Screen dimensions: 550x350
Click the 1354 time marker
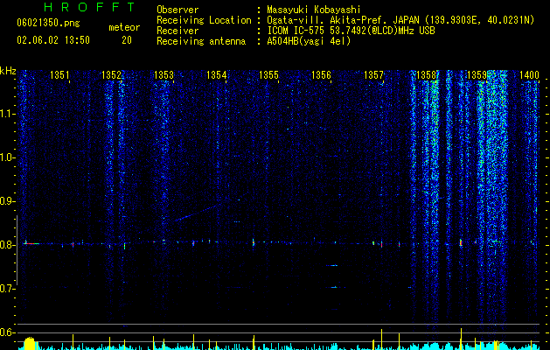pos(217,75)
